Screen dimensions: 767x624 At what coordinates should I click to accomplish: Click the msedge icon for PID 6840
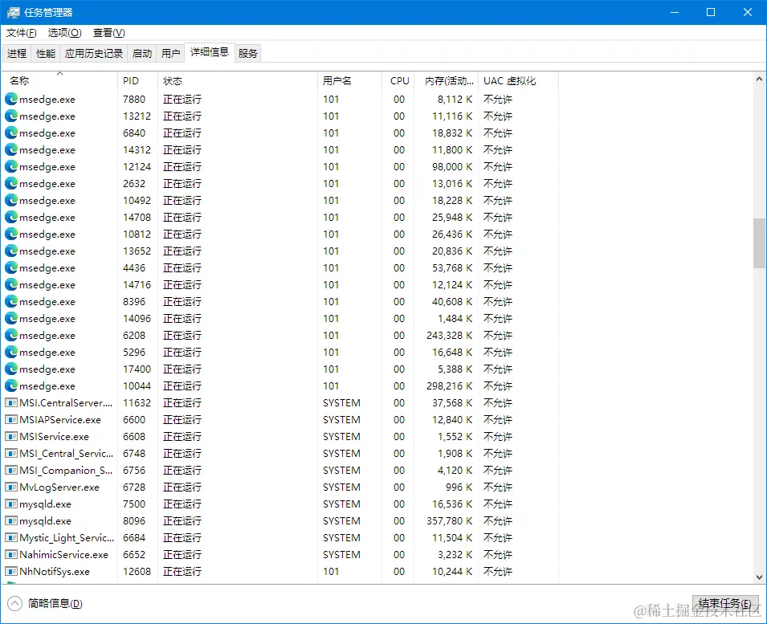(x=11, y=133)
